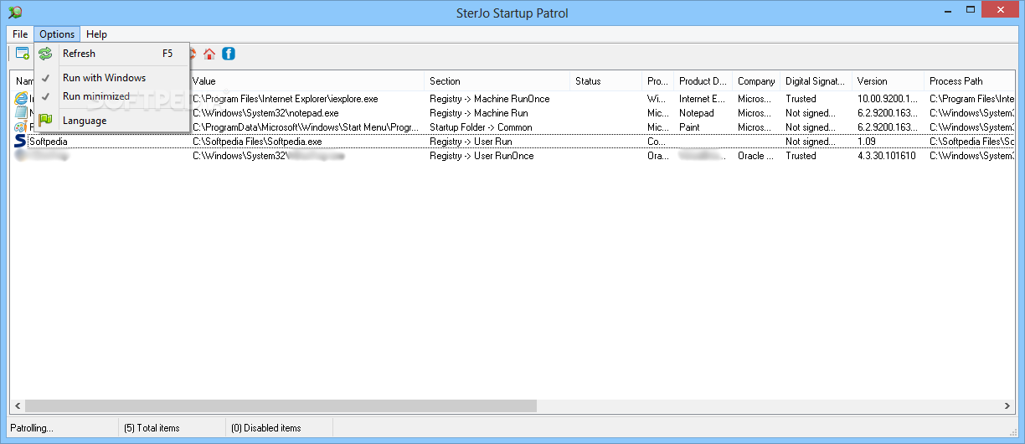Click the horizontal scrollbar right arrow
This screenshot has height=444, width=1025.
coord(1008,405)
